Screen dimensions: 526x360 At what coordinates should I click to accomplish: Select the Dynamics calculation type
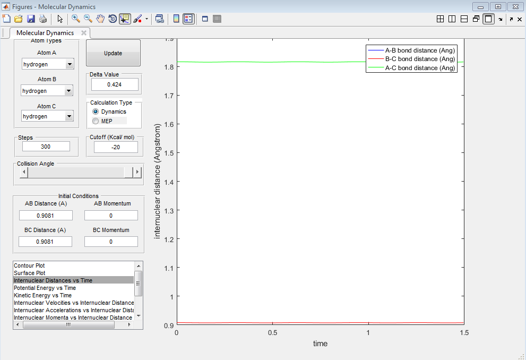pyautogui.click(x=96, y=112)
